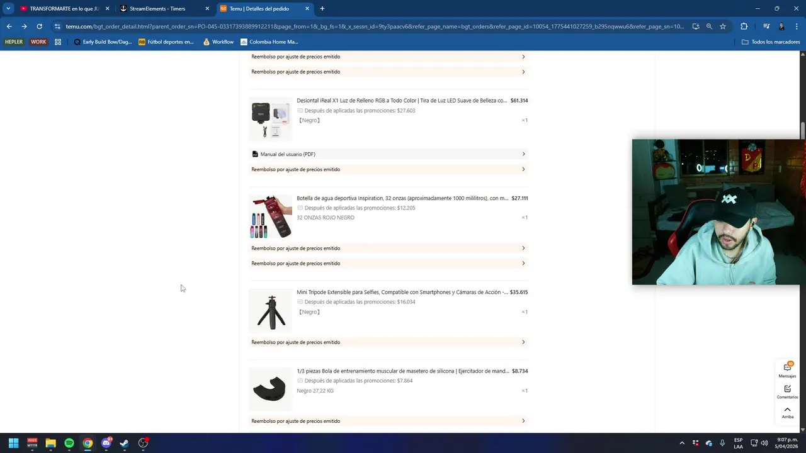806x453 pixels.
Task: Open the Windows Start menu
Action: click(13, 443)
